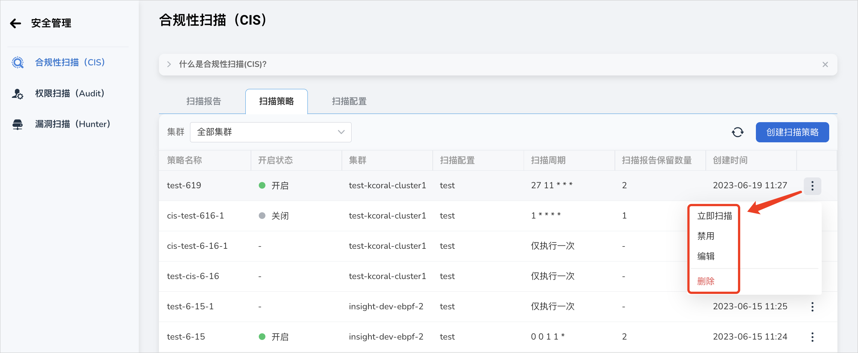This screenshot has height=353, width=858.
Task: Select the 扫描策略 tab
Action: (x=276, y=101)
